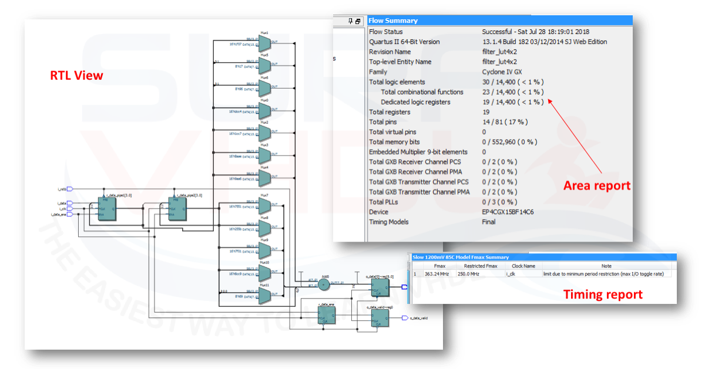Click the EP4CGX15BF14C6 device value
The image size is (705, 369).
508,212
